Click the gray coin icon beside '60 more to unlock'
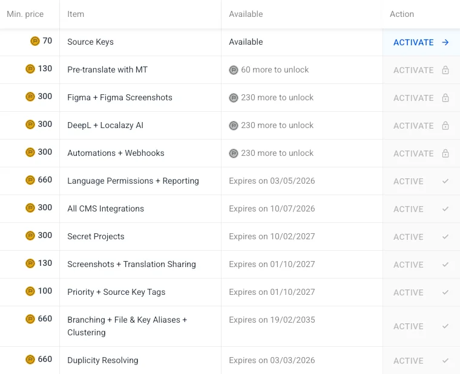460x374 pixels. (x=234, y=70)
